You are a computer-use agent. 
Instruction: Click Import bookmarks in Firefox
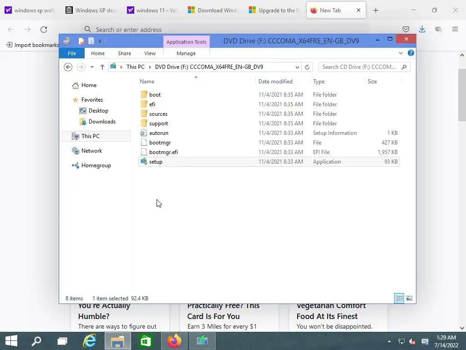pyautogui.click(x=33, y=45)
